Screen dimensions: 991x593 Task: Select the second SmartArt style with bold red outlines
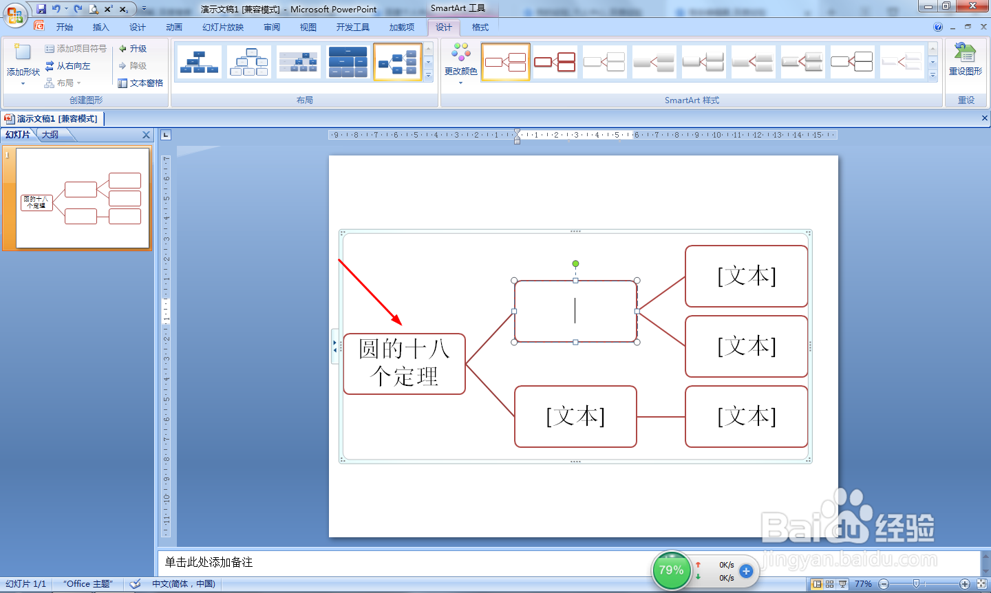tap(555, 62)
